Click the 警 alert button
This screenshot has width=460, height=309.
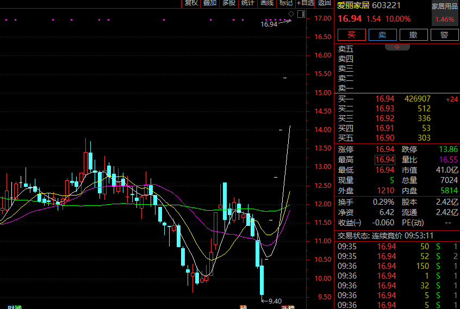(444, 35)
